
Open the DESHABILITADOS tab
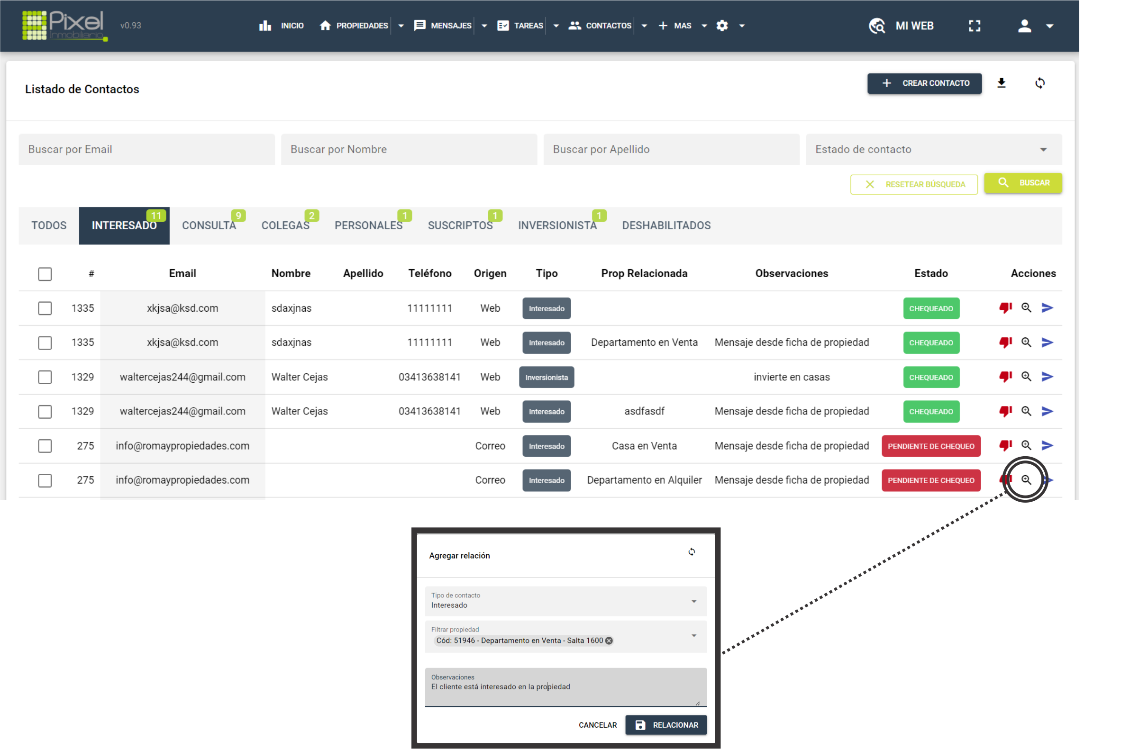point(666,226)
